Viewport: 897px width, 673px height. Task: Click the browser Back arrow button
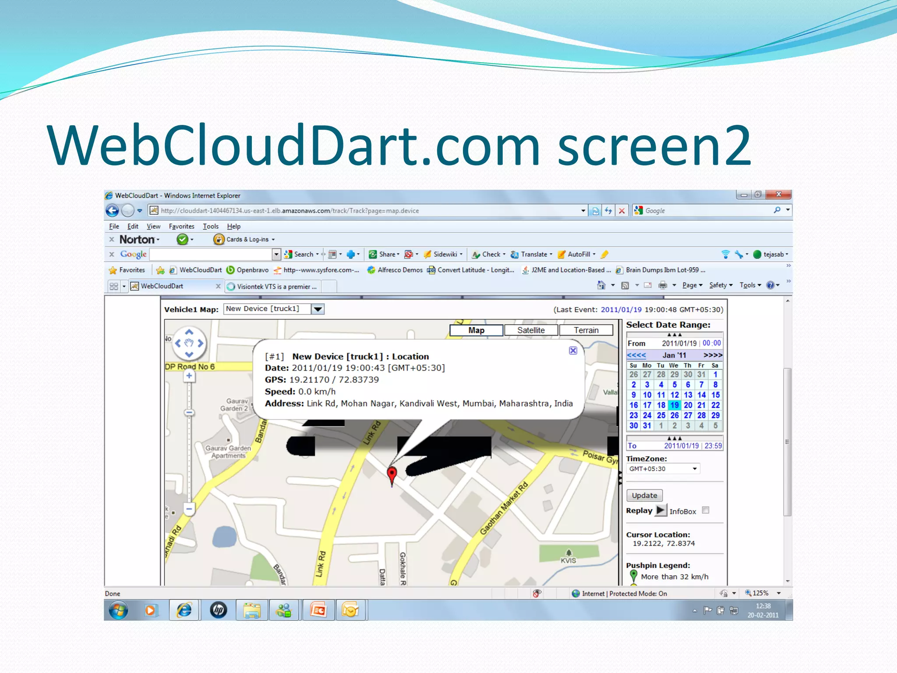click(x=112, y=211)
